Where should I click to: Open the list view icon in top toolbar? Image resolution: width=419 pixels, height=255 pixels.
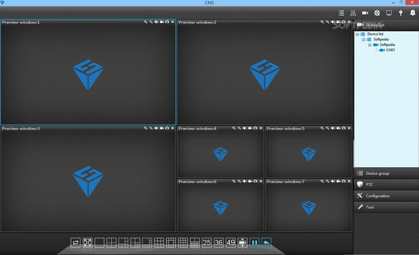coord(341,13)
